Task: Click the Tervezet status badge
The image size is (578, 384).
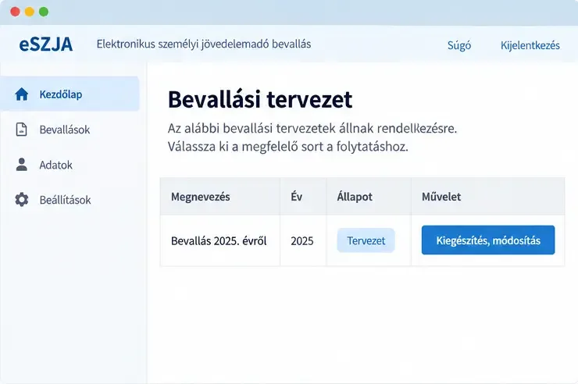Action: pos(366,240)
